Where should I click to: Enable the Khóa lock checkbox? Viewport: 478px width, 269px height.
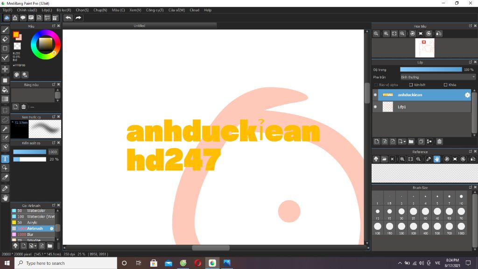coord(445,85)
